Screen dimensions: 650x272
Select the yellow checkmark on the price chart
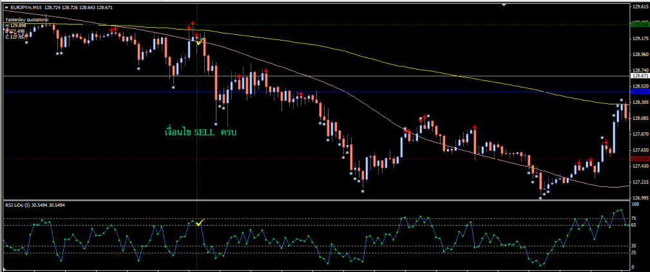coord(200,41)
